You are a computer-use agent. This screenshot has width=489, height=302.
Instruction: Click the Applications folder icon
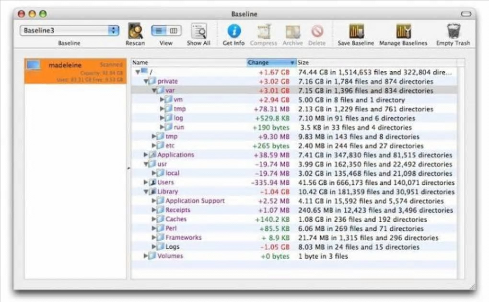pyautogui.click(x=152, y=155)
